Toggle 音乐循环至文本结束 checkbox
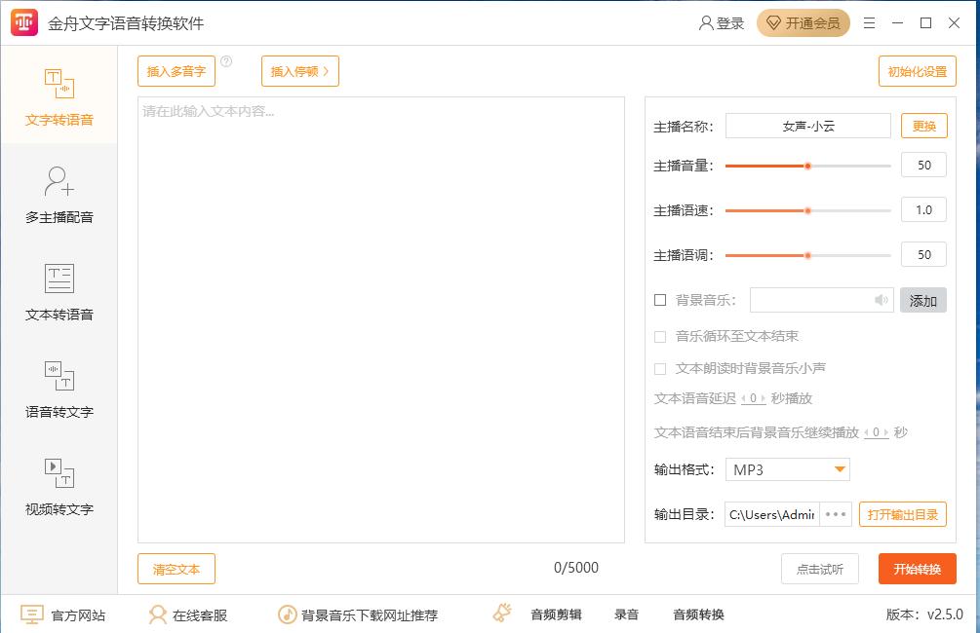980x633 pixels. pos(660,337)
